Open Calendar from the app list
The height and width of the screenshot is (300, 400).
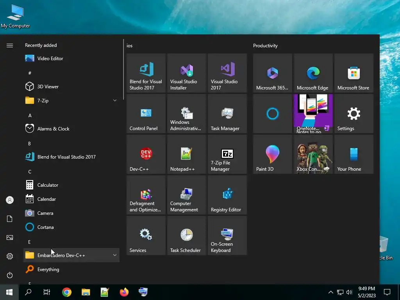click(71, 199)
